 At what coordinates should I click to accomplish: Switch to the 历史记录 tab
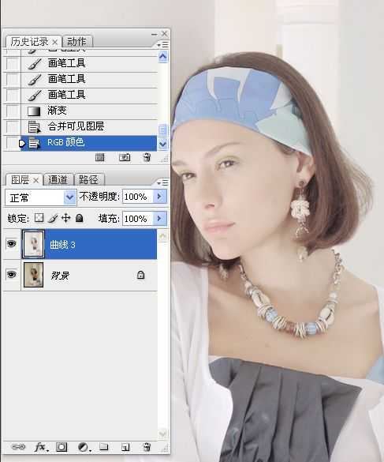[29, 42]
